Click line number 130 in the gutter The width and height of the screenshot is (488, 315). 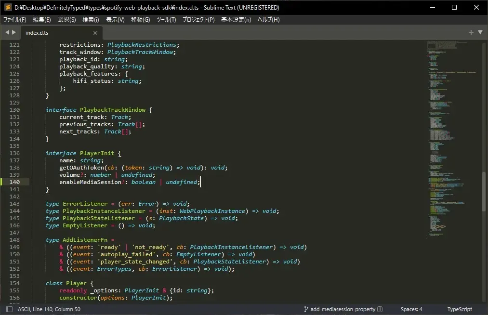[14, 109]
